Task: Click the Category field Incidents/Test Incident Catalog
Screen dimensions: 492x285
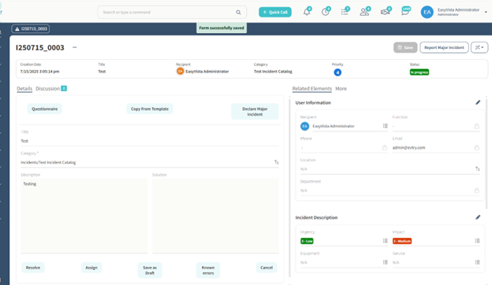Action: click(150, 162)
